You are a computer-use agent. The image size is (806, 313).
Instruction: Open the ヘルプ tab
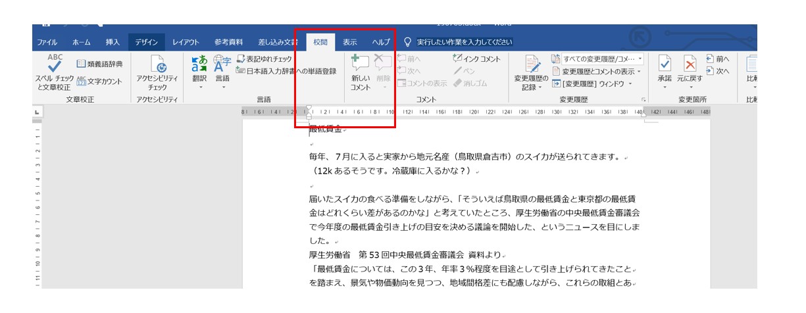[381, 42]
